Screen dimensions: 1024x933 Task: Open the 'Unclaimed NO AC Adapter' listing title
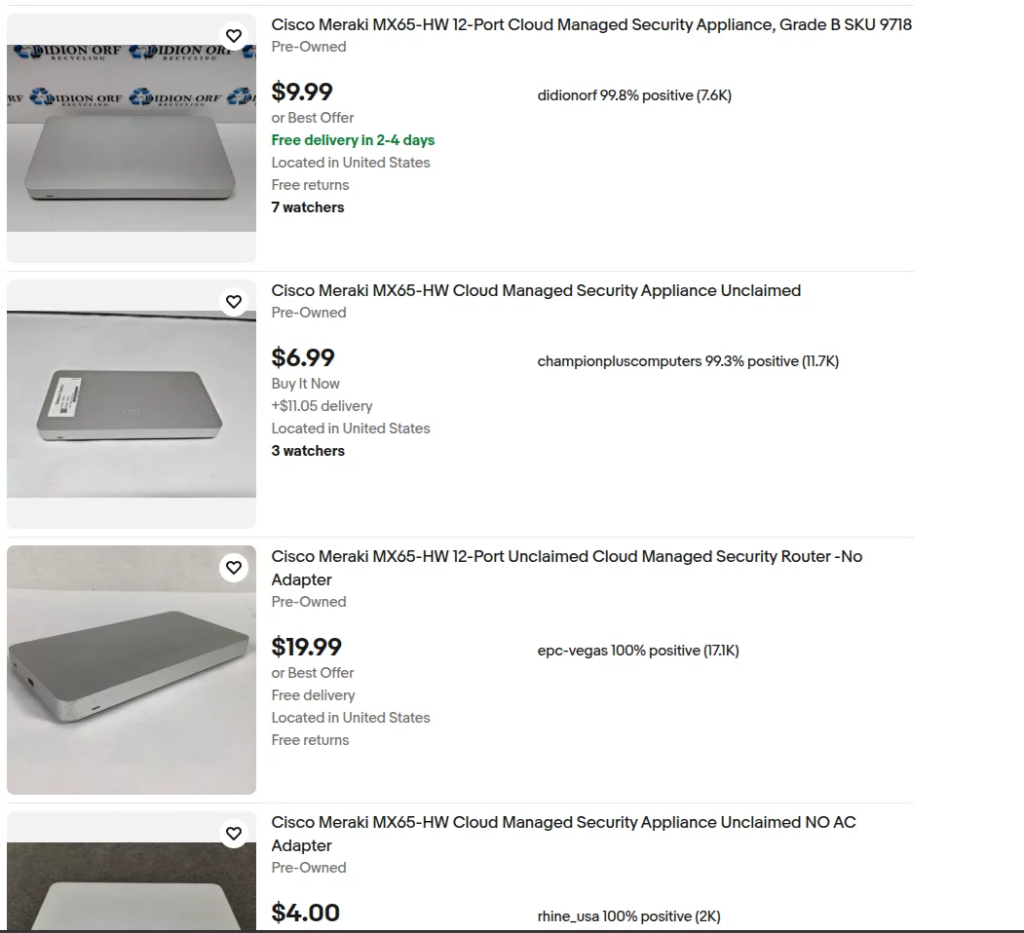pyautogui.click(x=563, y=823)
